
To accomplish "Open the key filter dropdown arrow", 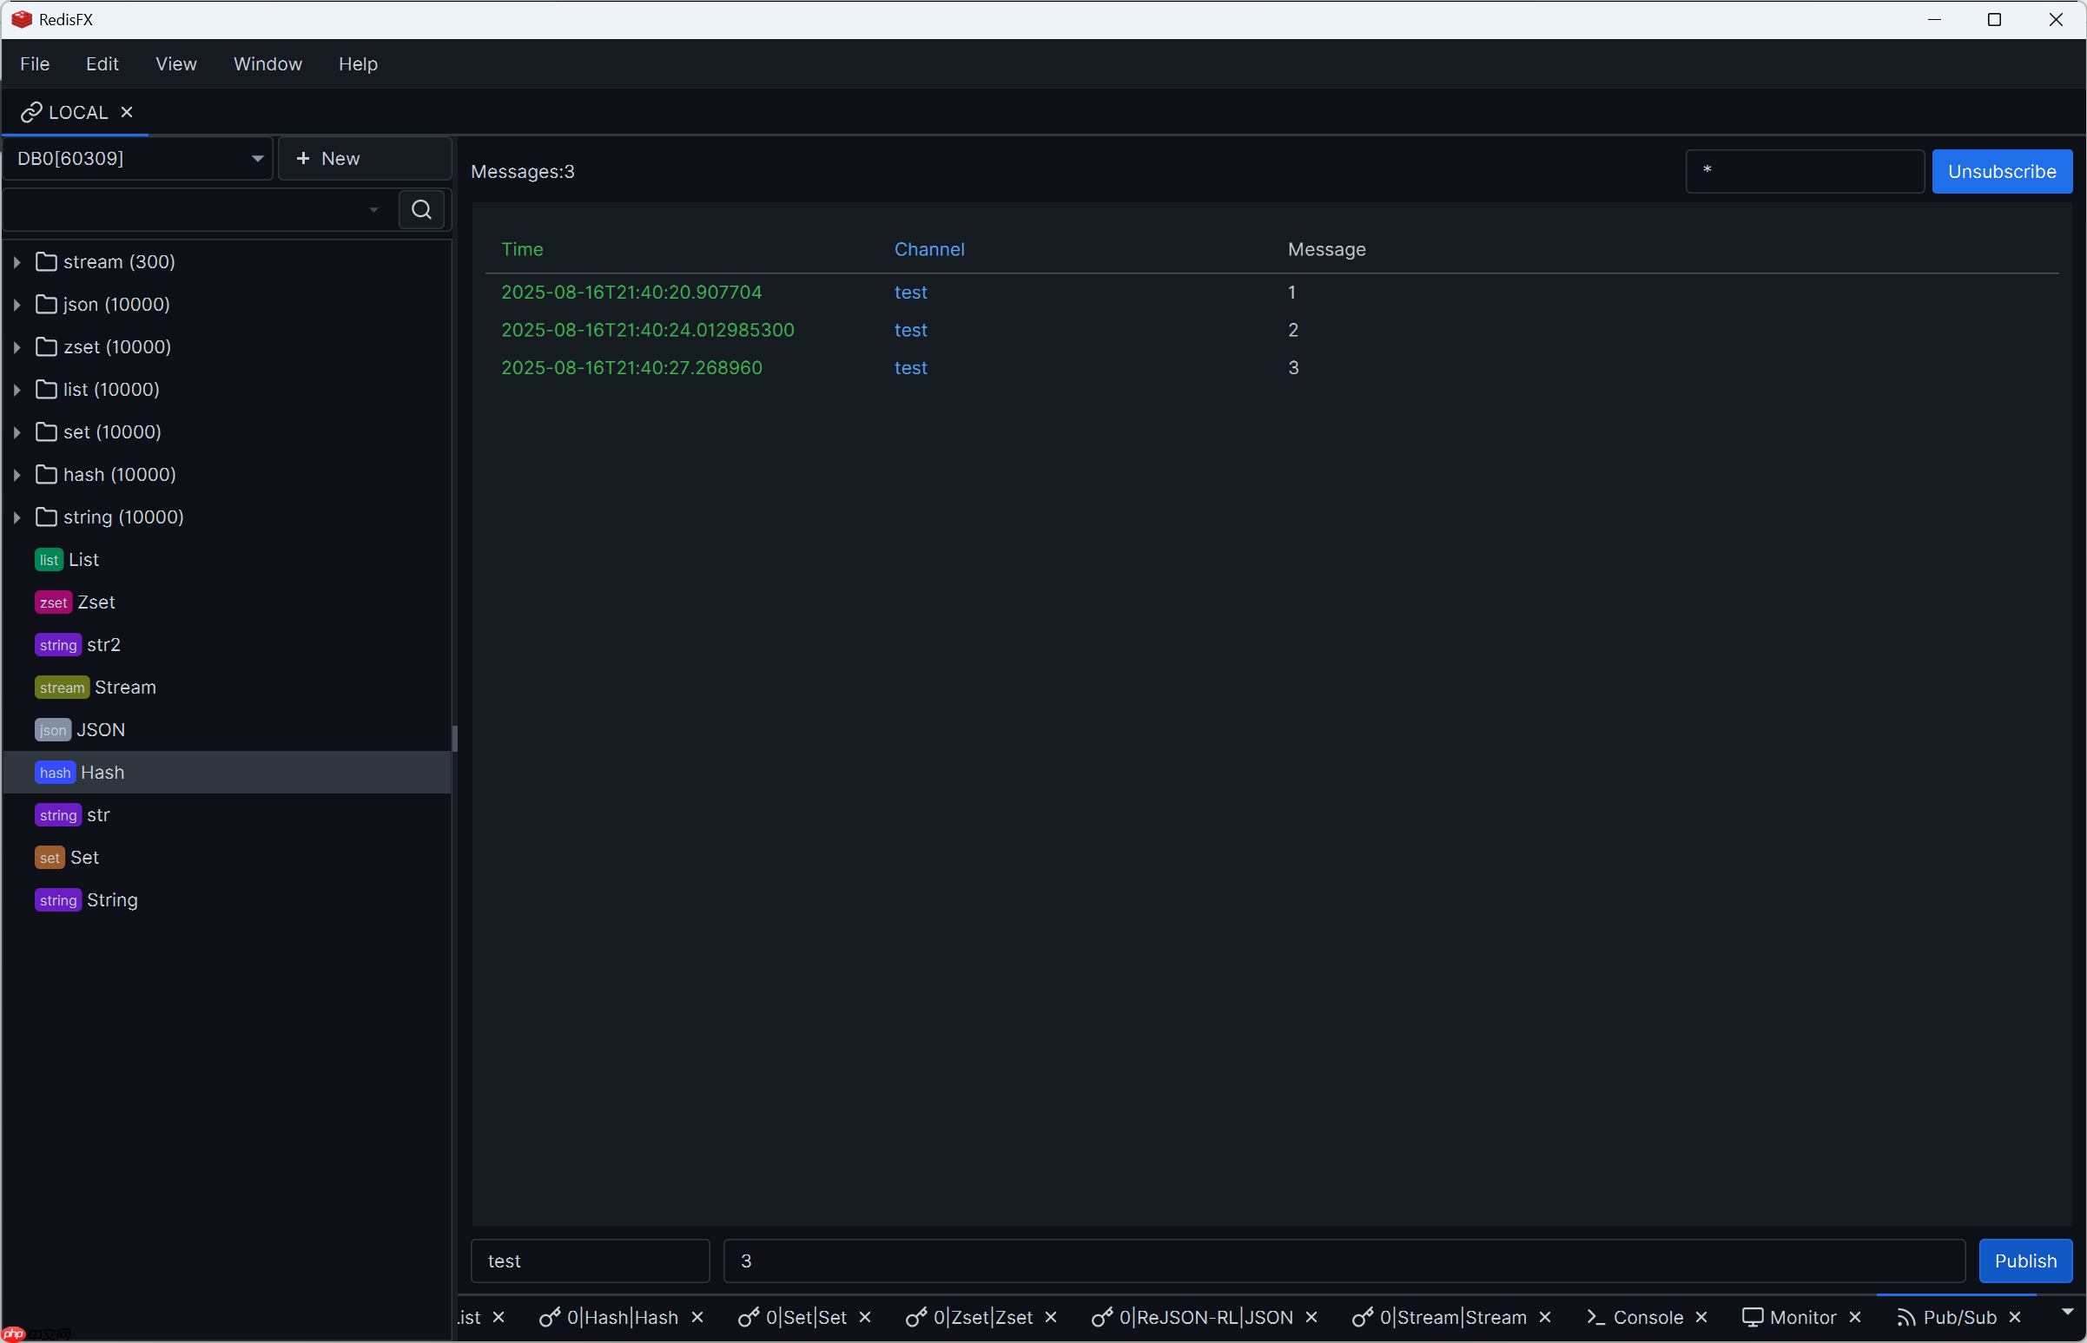I will coord(373,209).
